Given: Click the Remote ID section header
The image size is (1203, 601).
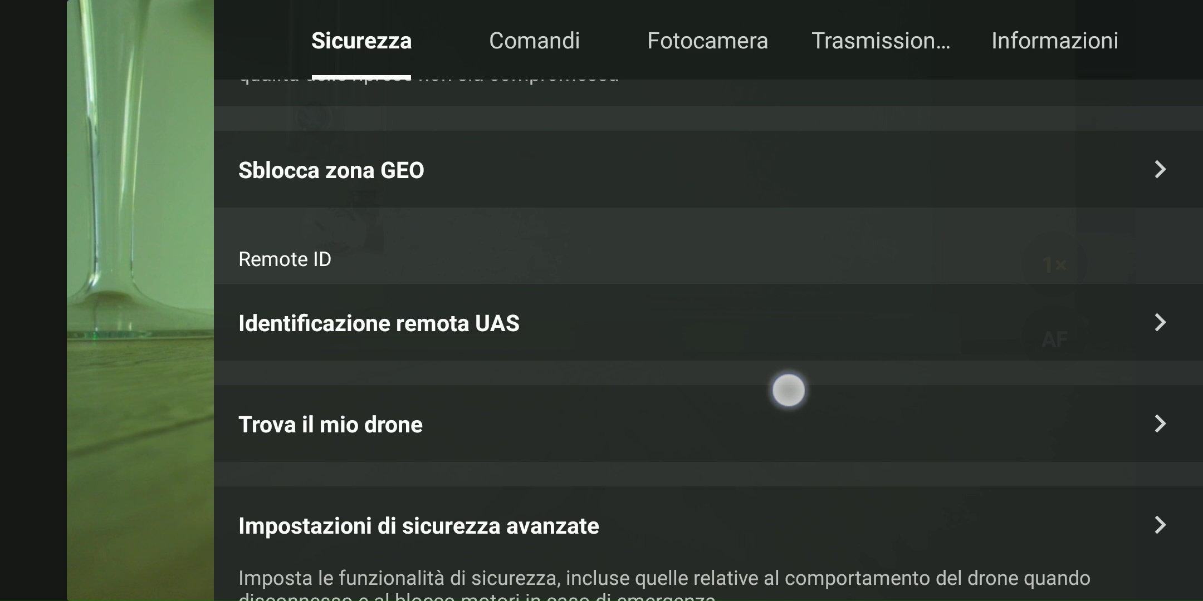Looking at the screenshot, I should click(285, 259).
